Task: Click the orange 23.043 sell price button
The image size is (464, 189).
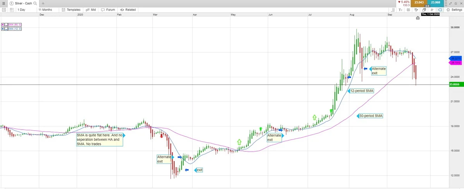Action: click(x=419, y=3)
